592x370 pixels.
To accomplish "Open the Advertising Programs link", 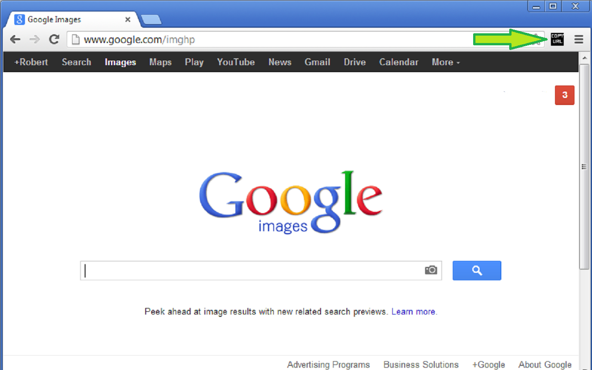I will 328,365.
